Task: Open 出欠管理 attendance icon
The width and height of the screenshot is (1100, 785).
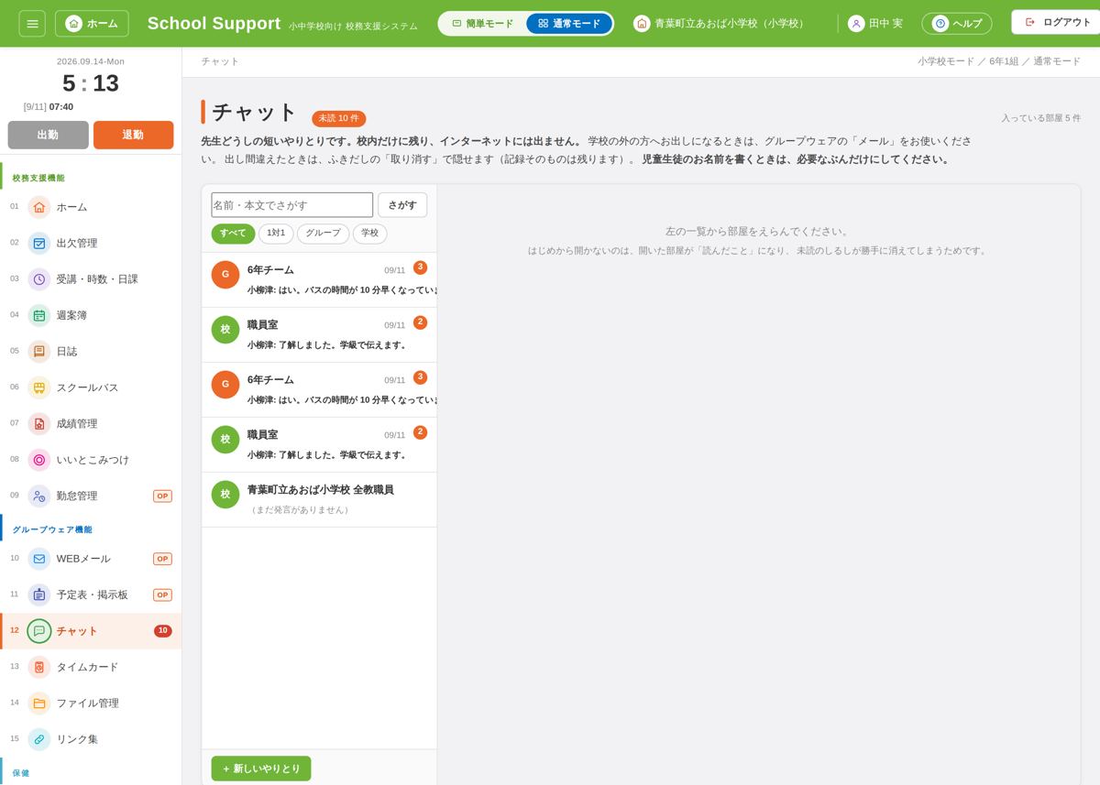Action: point(39,243)
